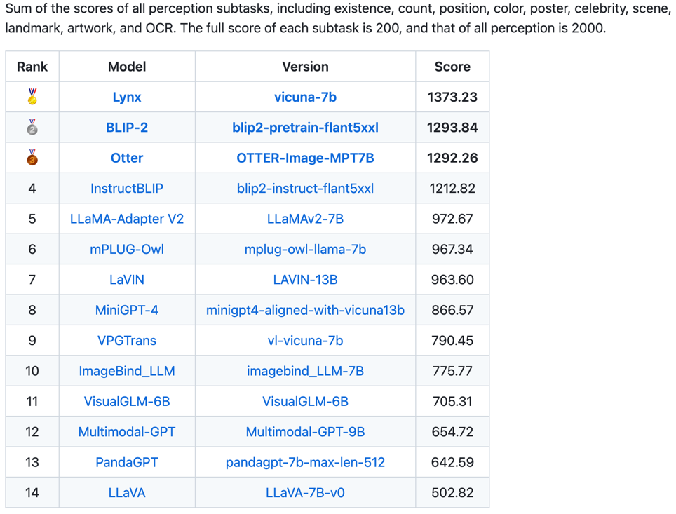Follow the Multimodal-GPT-9B version link

(305, 432)
